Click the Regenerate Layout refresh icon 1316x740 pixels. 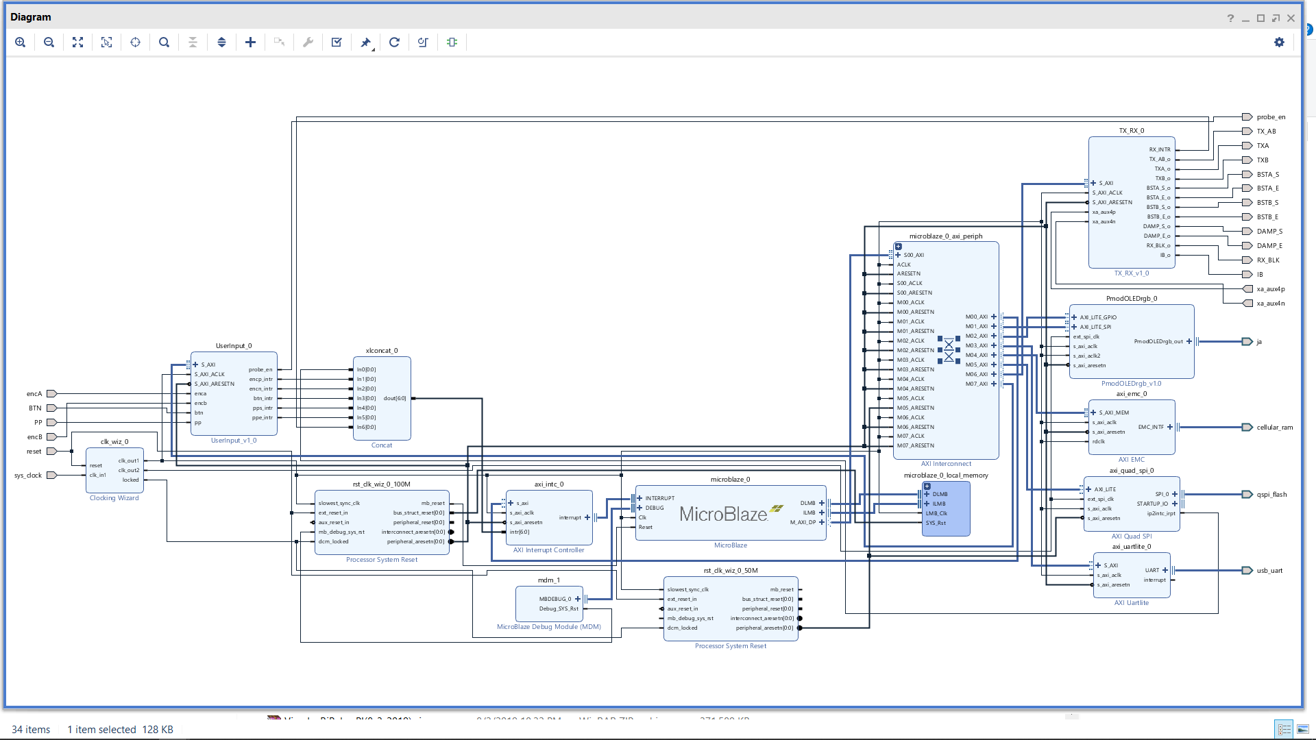point(394,42)
